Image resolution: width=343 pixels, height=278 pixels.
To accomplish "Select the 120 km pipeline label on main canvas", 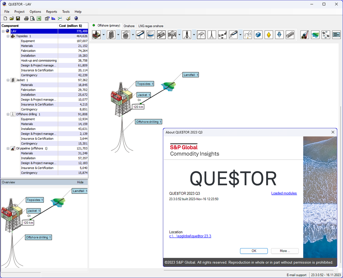I will [x=138, y=107].
